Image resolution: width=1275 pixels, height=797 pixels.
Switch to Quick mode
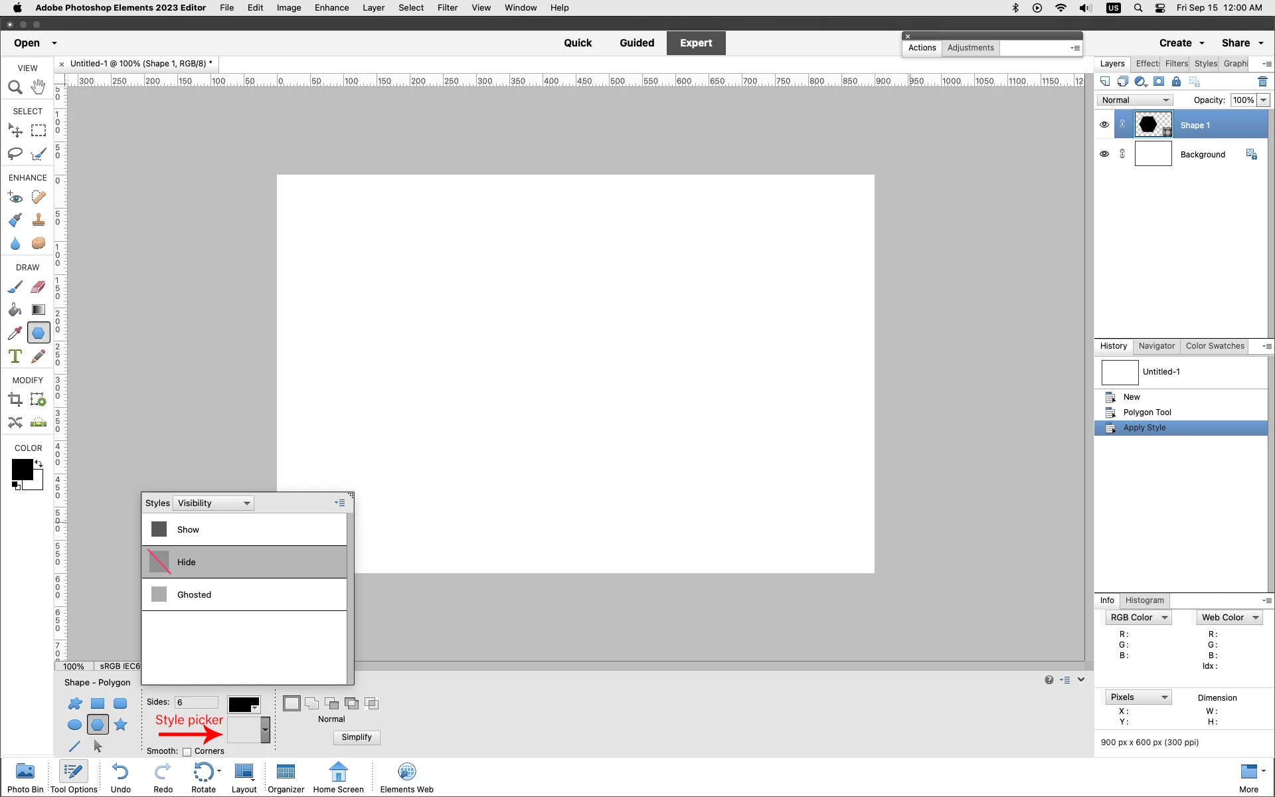(x=577, y=43)
